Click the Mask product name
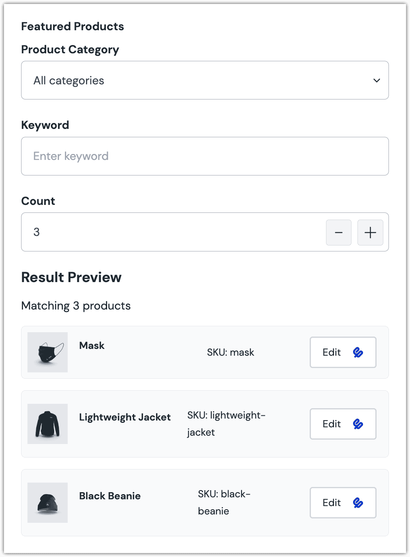The height and width of the screenshot is (557, 410). point(92,345)
